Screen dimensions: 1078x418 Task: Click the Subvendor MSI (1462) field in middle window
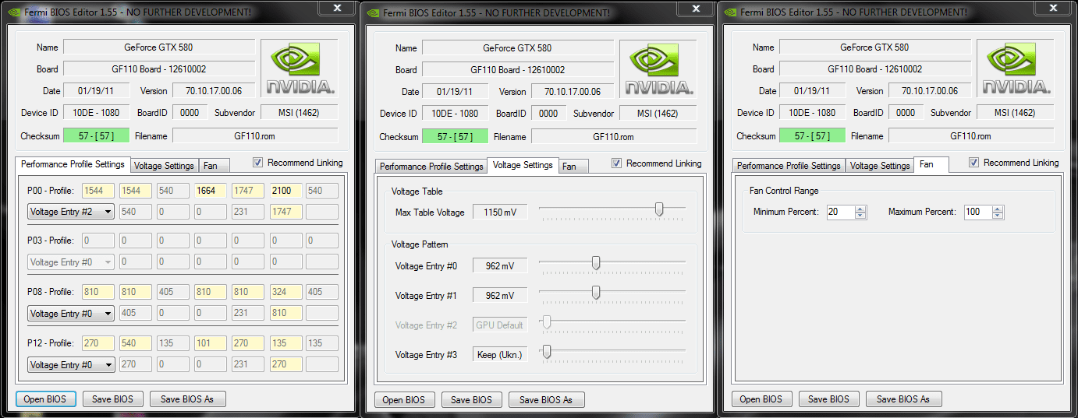(658, 114)
